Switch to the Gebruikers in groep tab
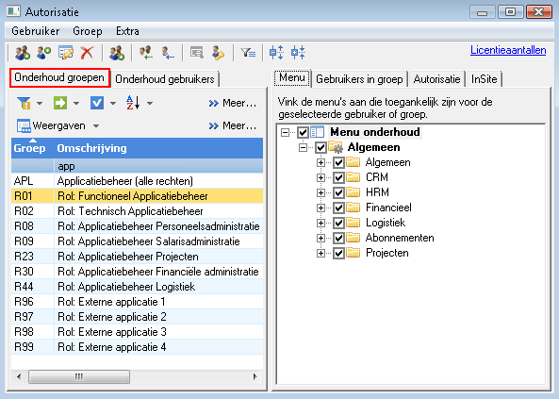Image resolution: width=559 pixels, height=399 pixels. 359,79
